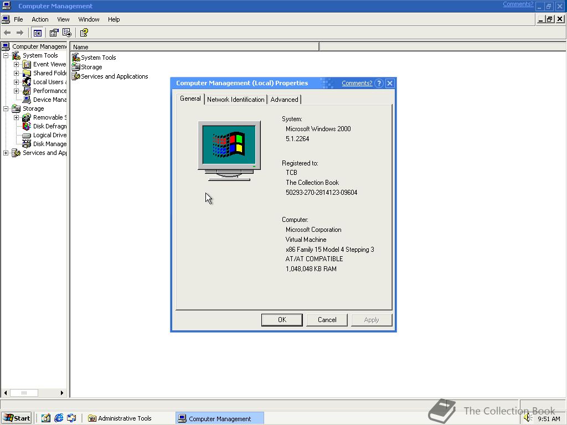Click the Properties toolbar icon
Image resolution: width=567 pixels, height=425 pixels.
[54, 33]
